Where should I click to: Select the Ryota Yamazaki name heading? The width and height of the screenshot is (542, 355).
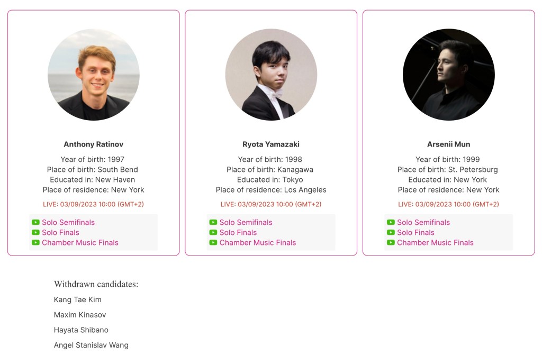[x=271, y=144]
